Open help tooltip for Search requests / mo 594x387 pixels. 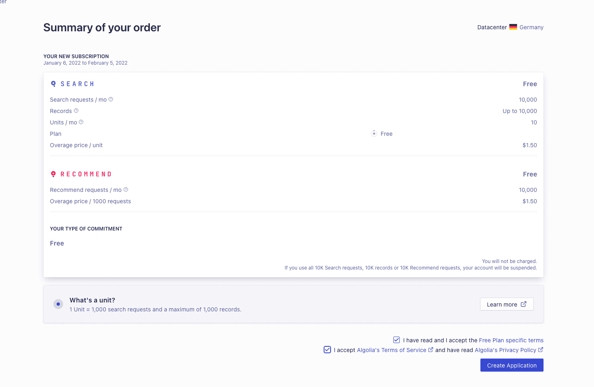pyautogui.click(x=111, y=99)
